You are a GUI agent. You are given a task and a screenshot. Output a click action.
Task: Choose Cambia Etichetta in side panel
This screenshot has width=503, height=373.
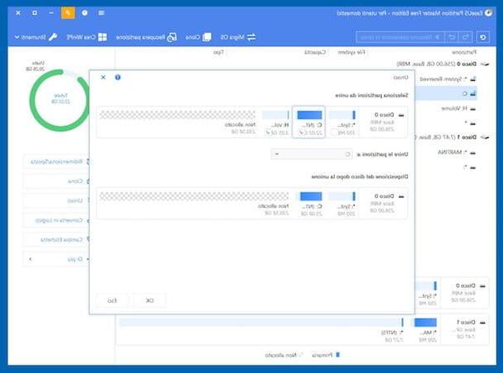[x=57, y=240]
